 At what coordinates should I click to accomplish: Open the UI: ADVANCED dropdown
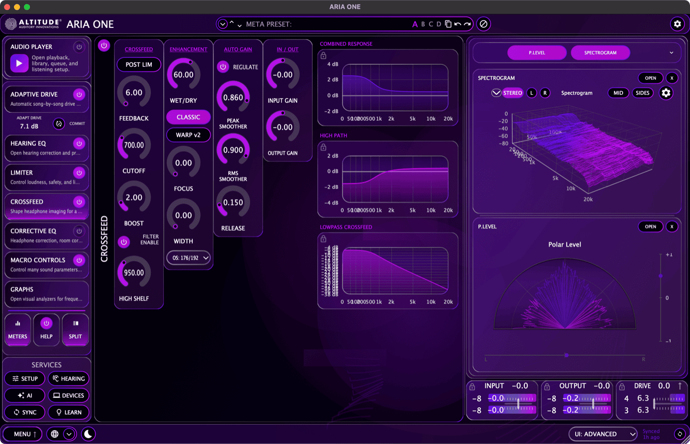603,434
